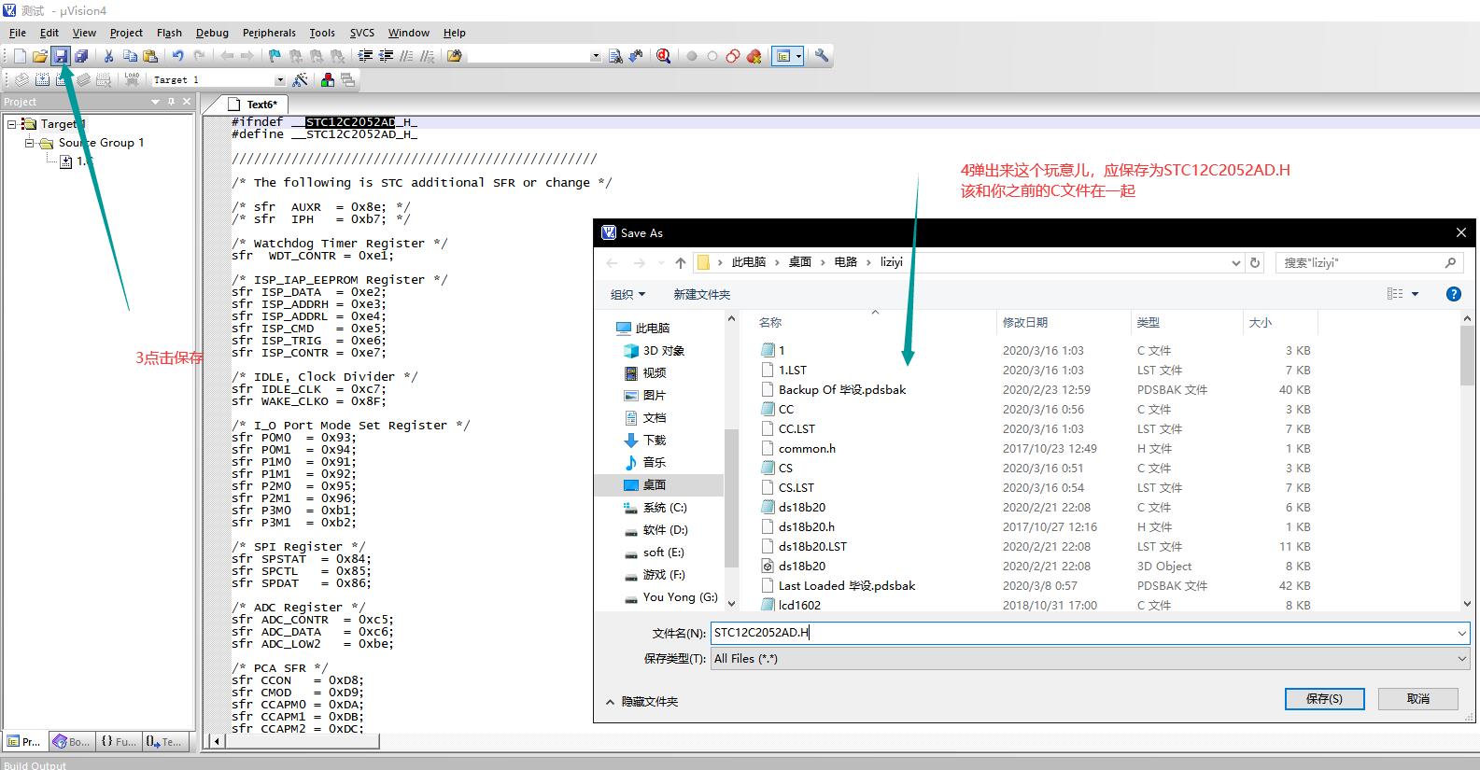Click the Save All toolbar icon
Screen dimensions: 1480x770
pos(81,56)
